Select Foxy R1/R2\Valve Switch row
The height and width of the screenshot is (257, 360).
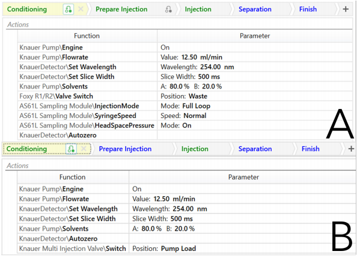pyautogui.click(x=185, y=96)
